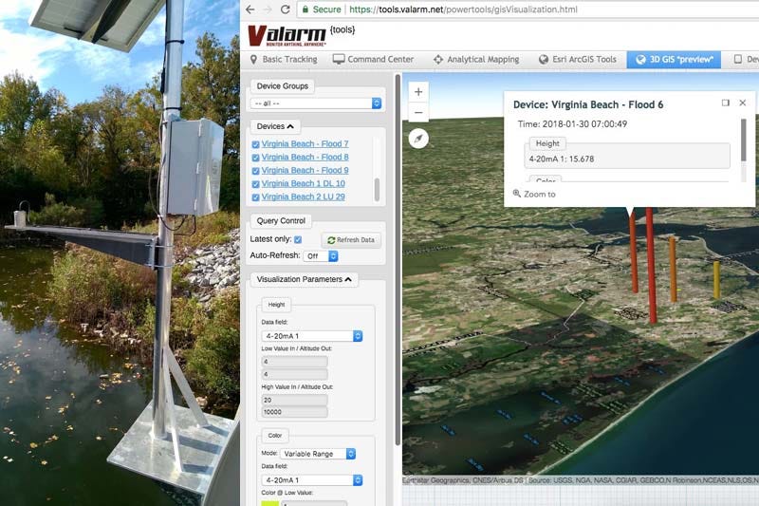This screenshot has width=759, height=506.
Task: Open the Virginia Beach - Flood 9 link
Action: [305, 170]
